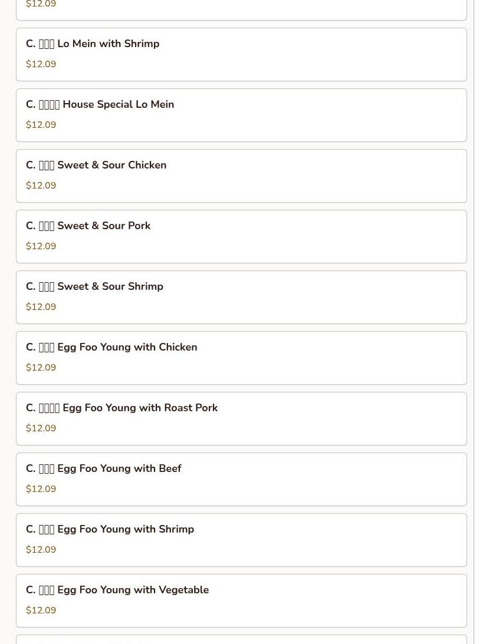
Task: Open Egg Foo Young with Beef
Action: tap(103, 469)
